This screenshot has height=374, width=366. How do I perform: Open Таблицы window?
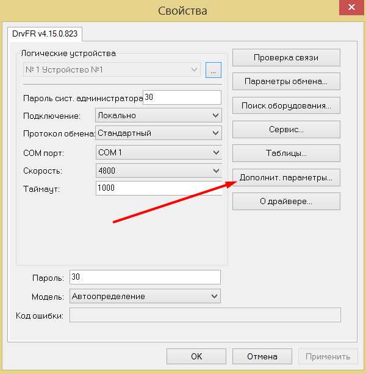click(x=286, y=153)
